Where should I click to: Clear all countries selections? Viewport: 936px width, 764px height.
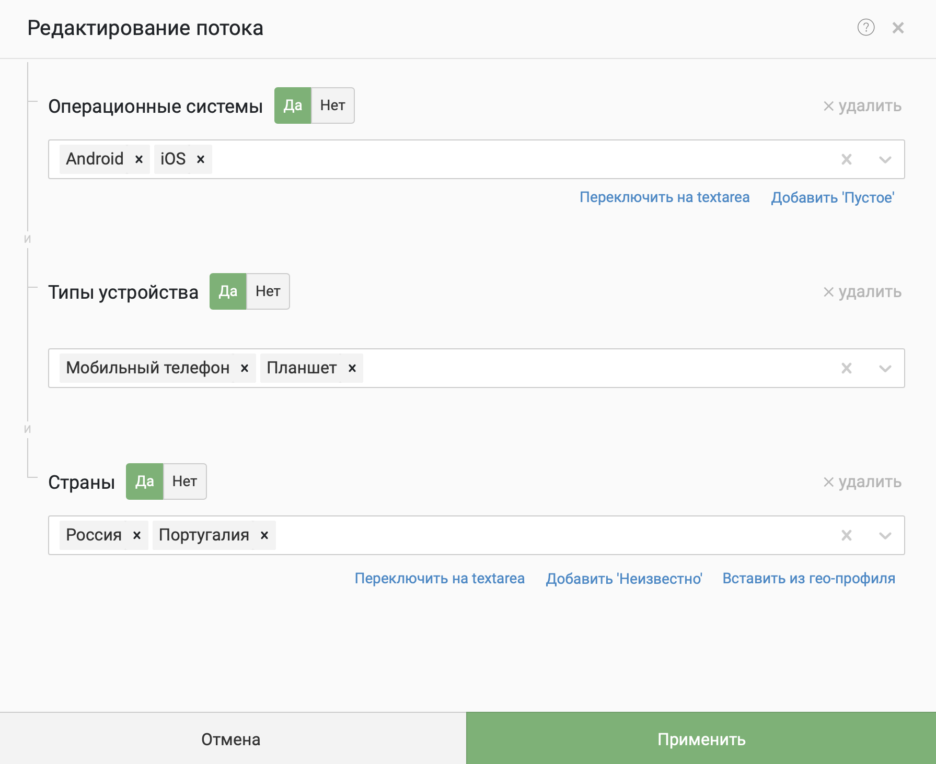click(847, 535)
